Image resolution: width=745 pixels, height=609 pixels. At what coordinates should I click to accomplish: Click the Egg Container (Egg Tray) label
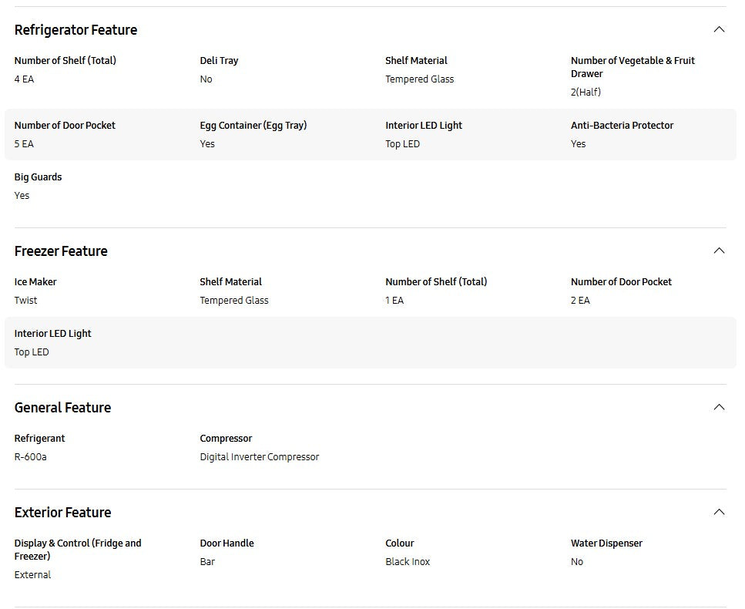point(253,126)
